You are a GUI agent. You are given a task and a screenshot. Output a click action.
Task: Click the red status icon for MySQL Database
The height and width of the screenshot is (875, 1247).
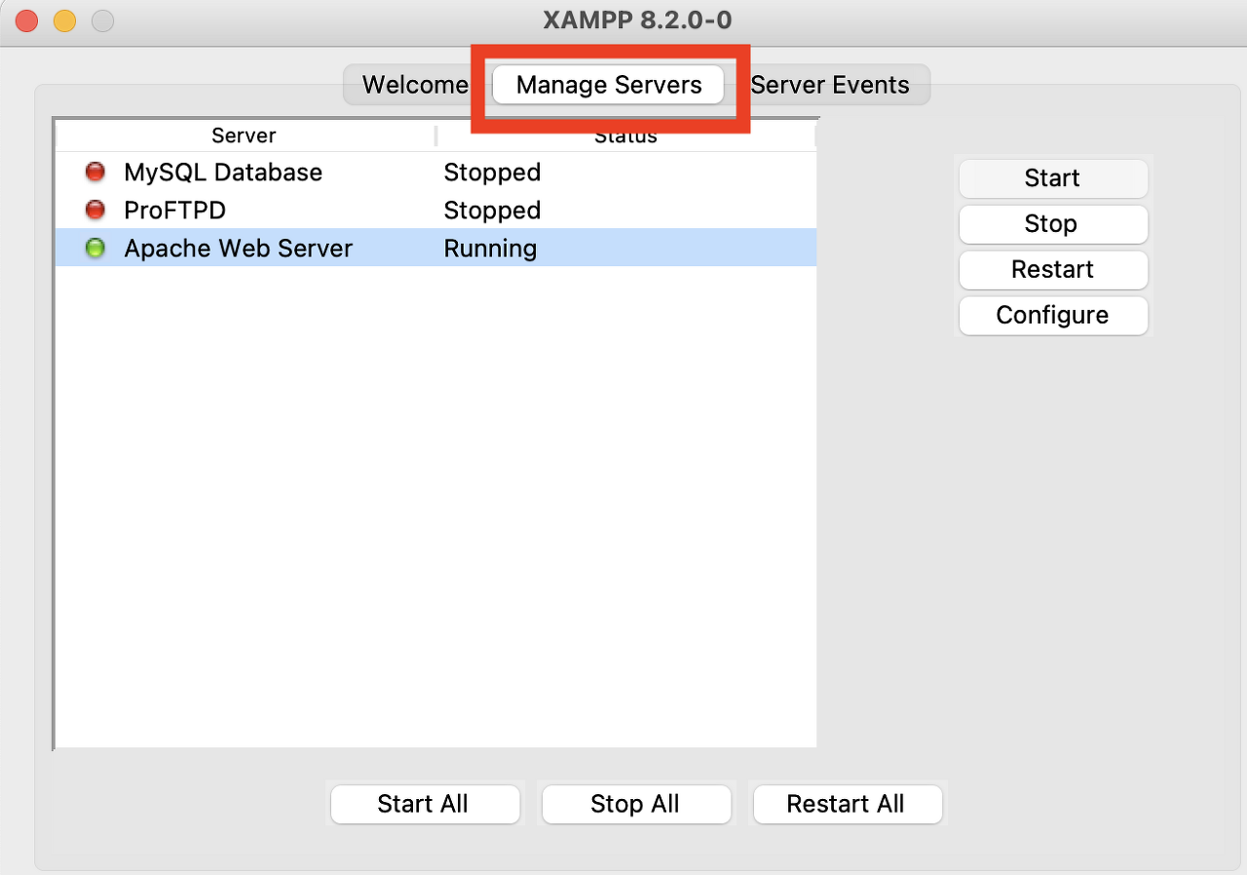pos(94,172)
